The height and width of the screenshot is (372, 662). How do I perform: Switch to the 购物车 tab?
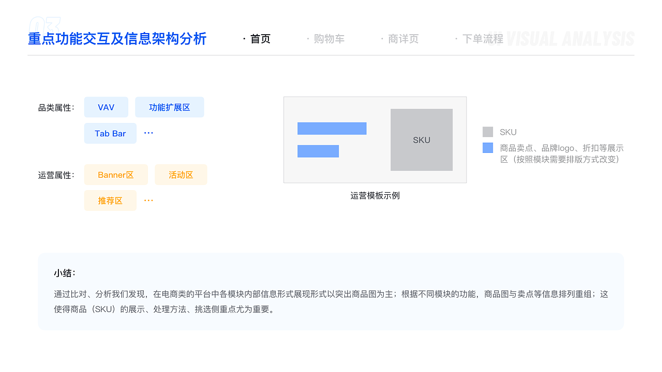329,39
